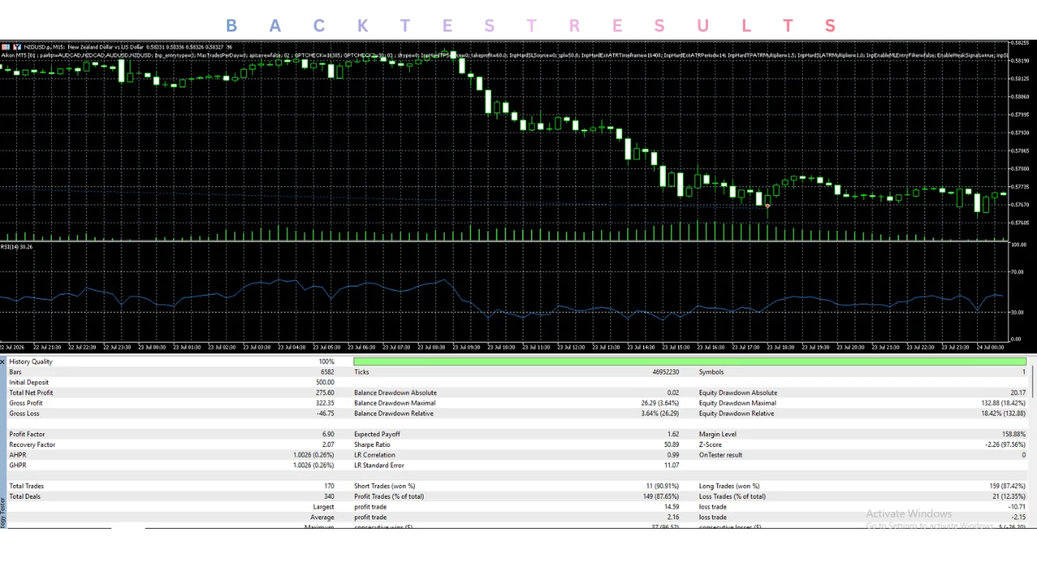Select the Profit Factor value 6.90

coord(328,434)
